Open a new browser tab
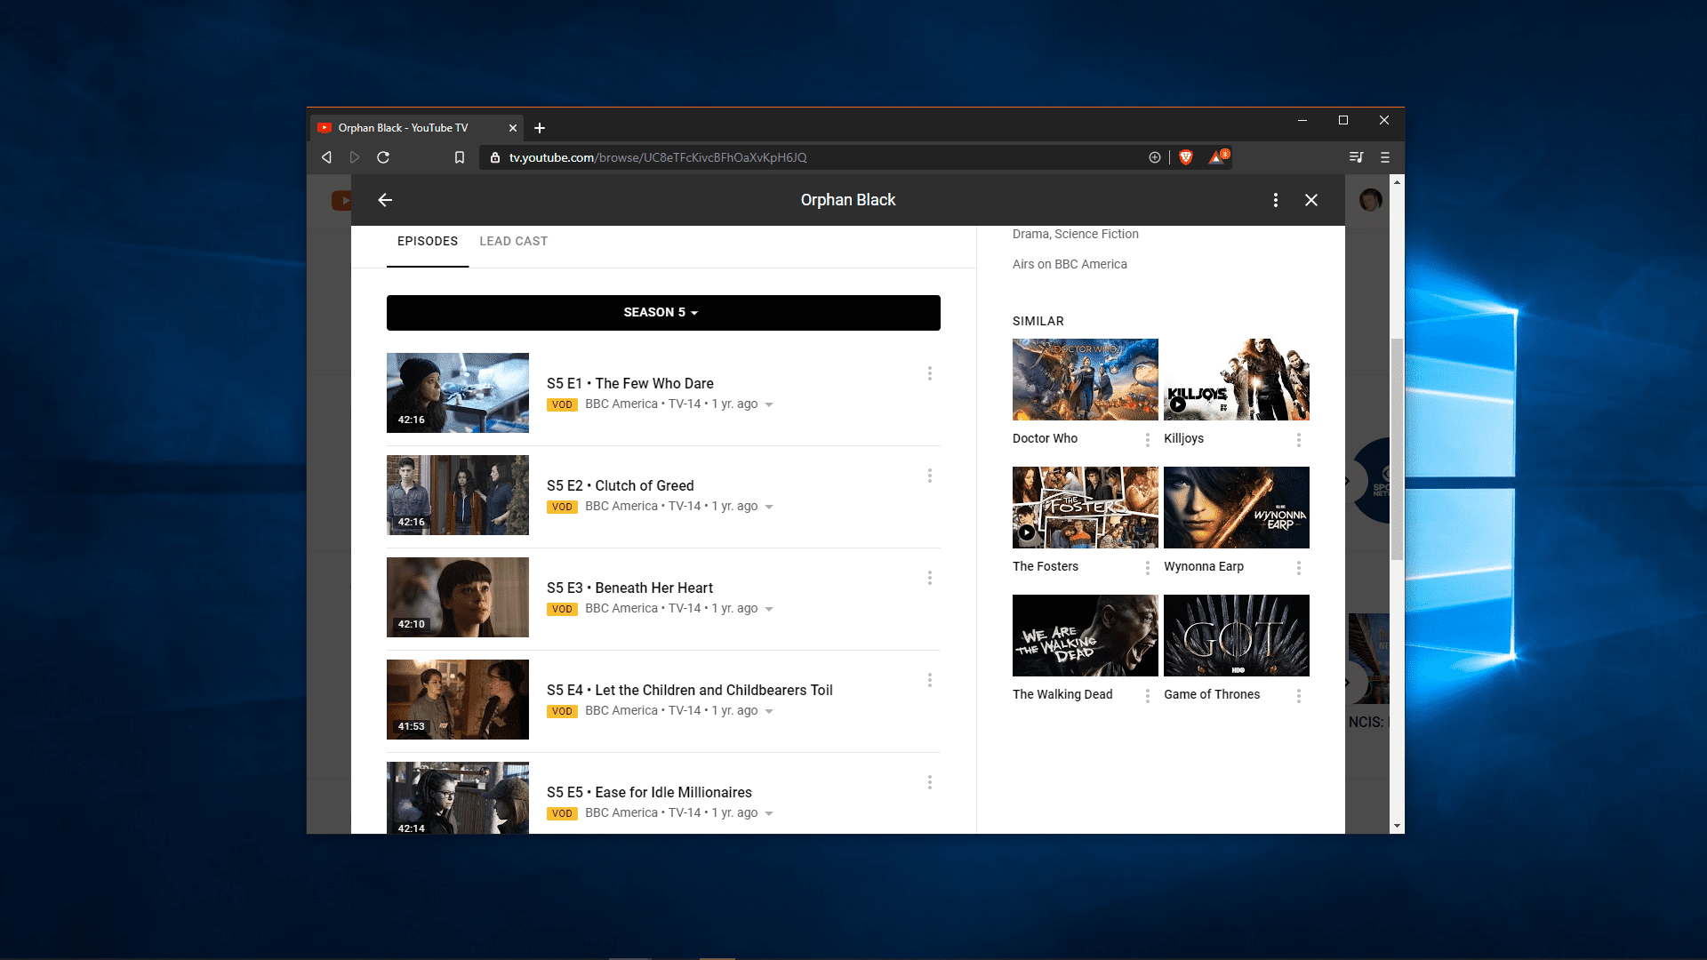1707x960 pixels. click(x=540, y=128)
